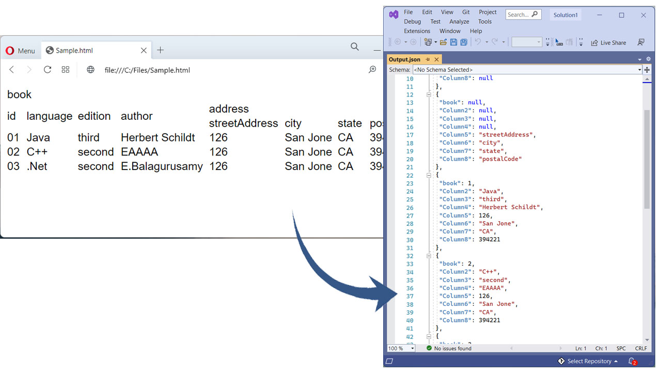Open notifications from the bell icon

click(631, 361)
